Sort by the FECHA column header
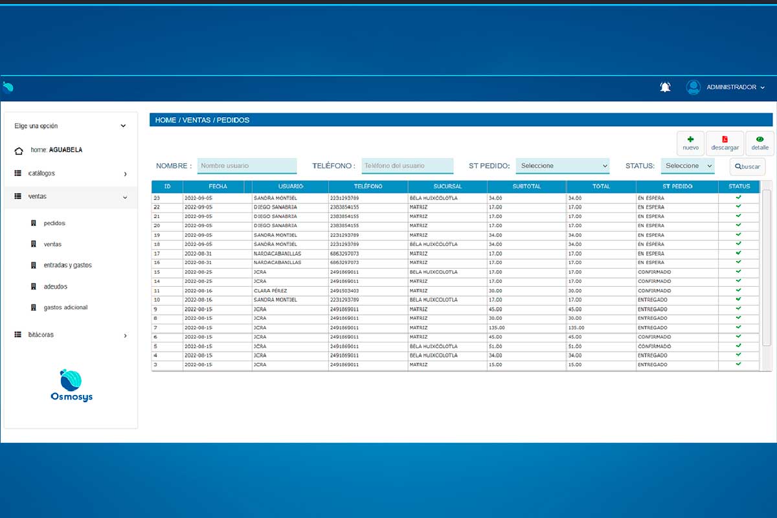Image resolution: width=777 pixels, height=518 pixels. coord(218,186)
